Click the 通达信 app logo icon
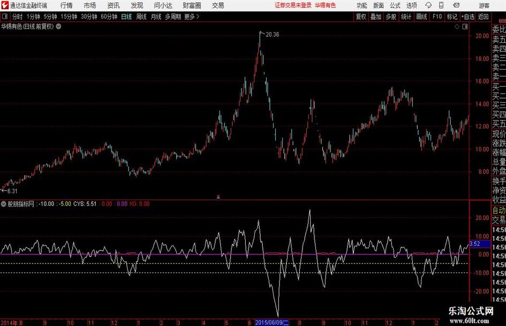This screenshot has height=326, width=506. [x=4, y=5]
